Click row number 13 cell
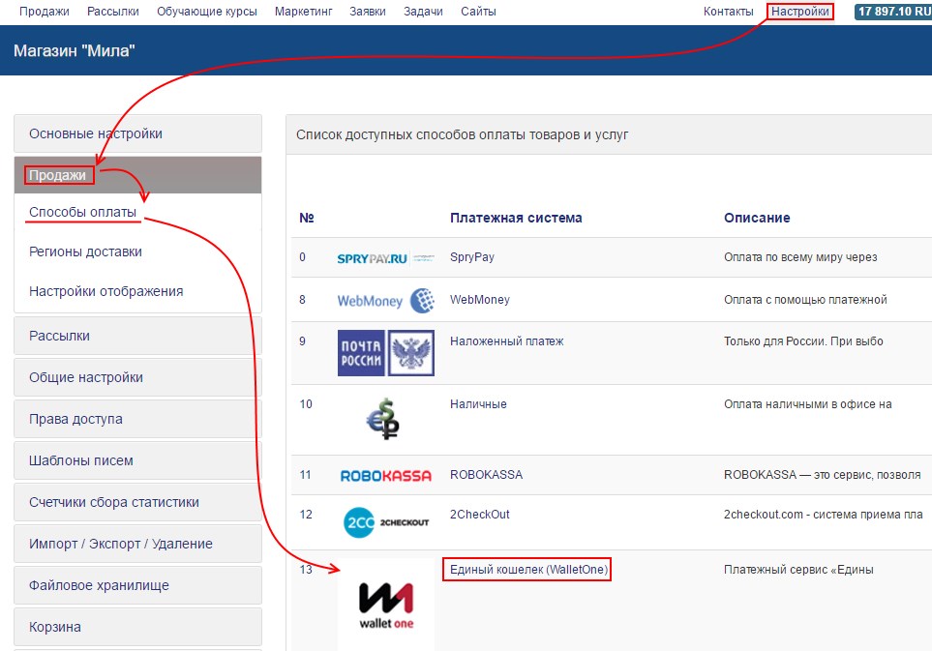The image size is (932, 651). [x=306, y=570]
